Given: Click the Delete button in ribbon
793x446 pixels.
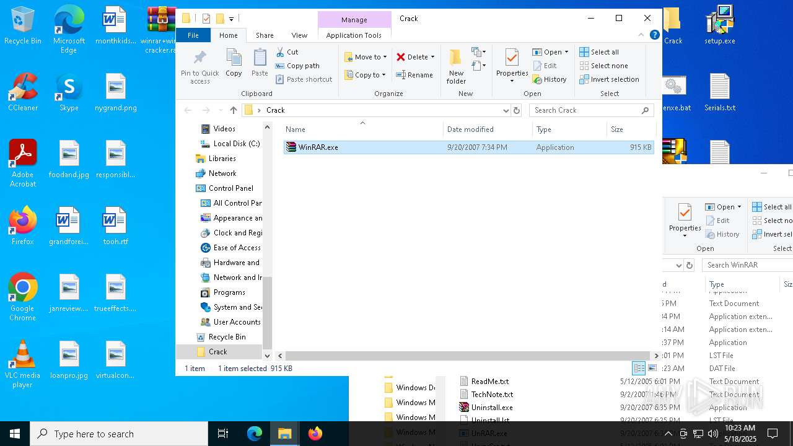Looking at the screenshot, I should tap(413, 57).
